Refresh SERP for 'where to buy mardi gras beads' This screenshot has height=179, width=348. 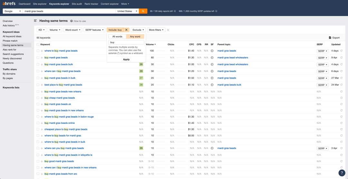(341, 51)
